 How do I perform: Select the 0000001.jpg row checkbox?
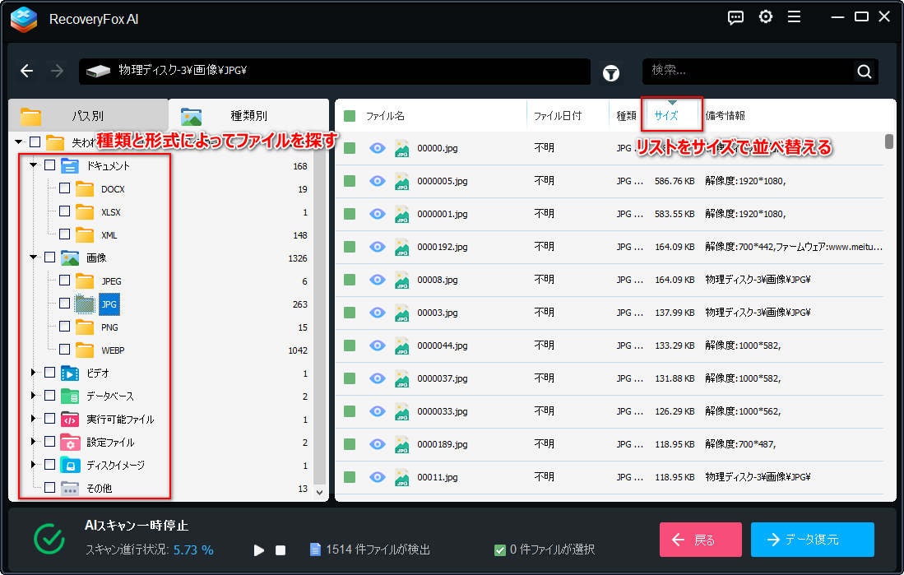click(x=350, y=214)
